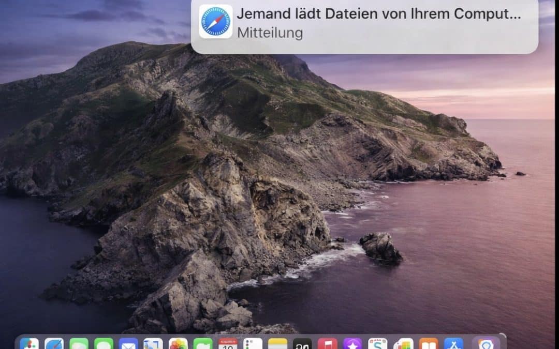559x349 pixels.
Task: Launch Safari from the Dock
Action: 54,343
